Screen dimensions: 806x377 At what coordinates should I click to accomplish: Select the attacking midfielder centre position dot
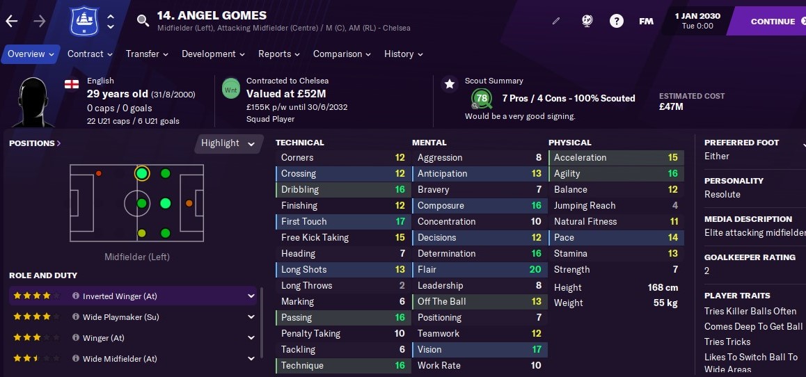pyautogui.click(x=165, y=203)
